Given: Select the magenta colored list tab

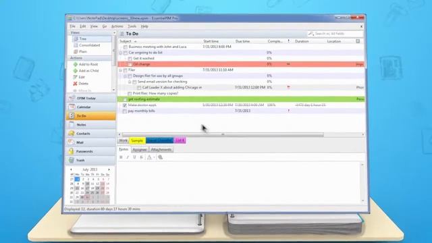Looking at the screenshot, I should coord(180,140).
